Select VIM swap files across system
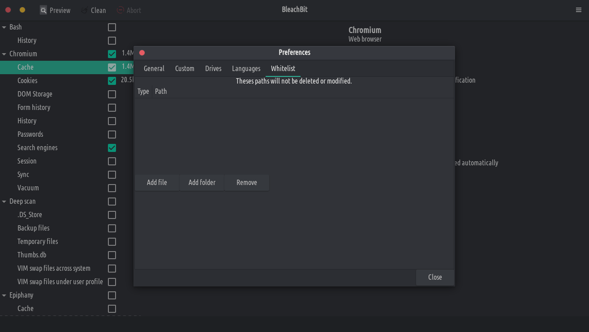Image resolution: width=589 pixels, height=332 pixels. point(54,268)
